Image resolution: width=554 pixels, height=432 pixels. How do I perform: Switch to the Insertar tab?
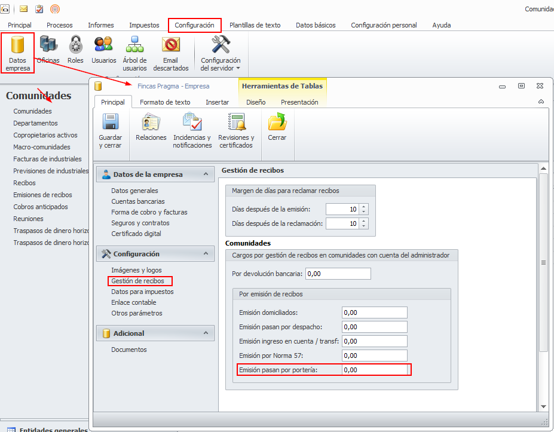pos(218,102)
